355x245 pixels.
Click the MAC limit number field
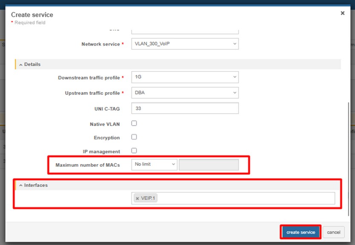[x=209, y=165]
